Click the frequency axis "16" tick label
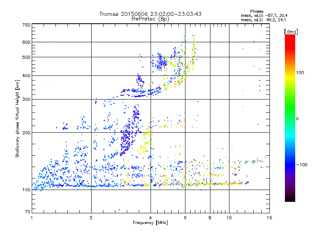This screenshot has height=237, width=317. pyautogui.click(x=269, y=218)
